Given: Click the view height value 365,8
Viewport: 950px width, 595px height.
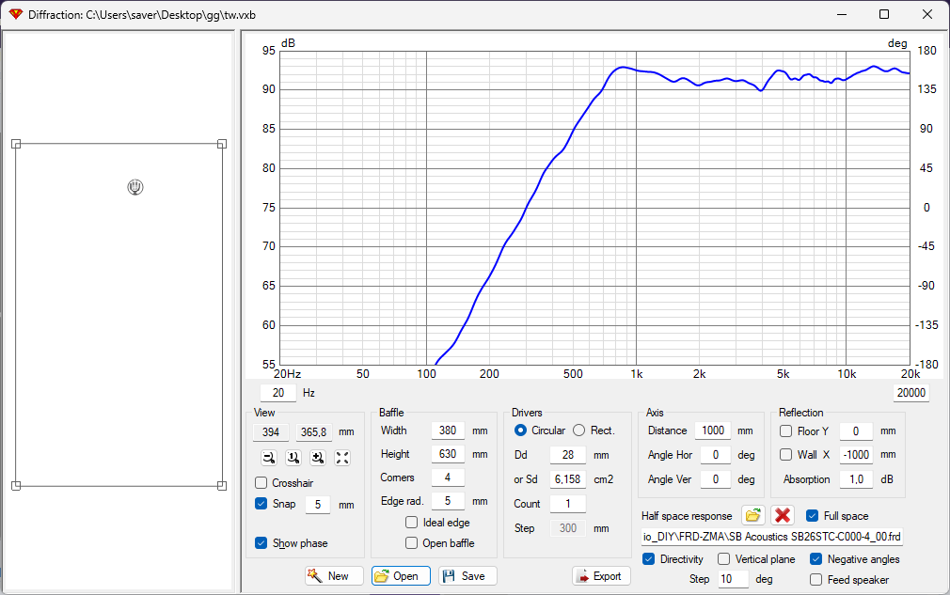Looking at the screenshot, I should [x=314, y=432].
